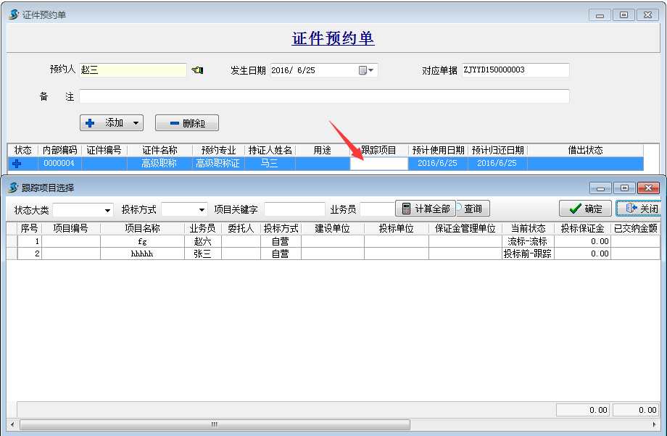The image size is (667, 436).
Task: Click the 查询 search button
Action: [x=472, y=209]
